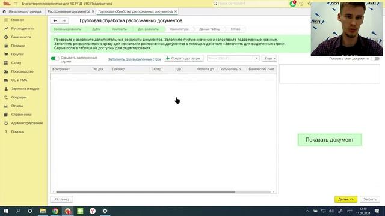Image resolution: width=385 pixels, height=216 pixels.
Task: Go to Доп. реквизиты wizard step
Action: [149, 29]
